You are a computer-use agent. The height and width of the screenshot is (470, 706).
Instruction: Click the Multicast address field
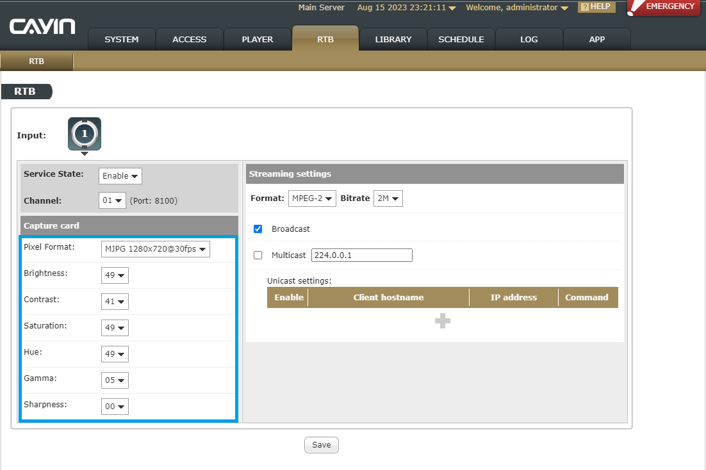pyautogui.click(x=361, y=255)
